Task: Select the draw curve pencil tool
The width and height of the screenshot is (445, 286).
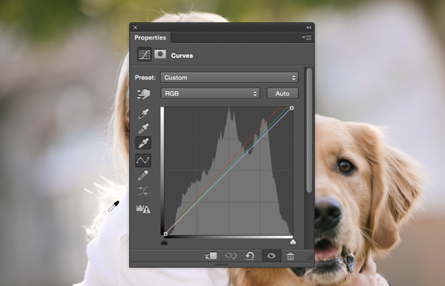Action: coord(142,175)
